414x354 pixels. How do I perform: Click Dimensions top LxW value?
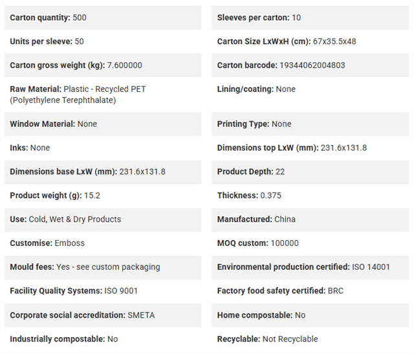point(343,148)
